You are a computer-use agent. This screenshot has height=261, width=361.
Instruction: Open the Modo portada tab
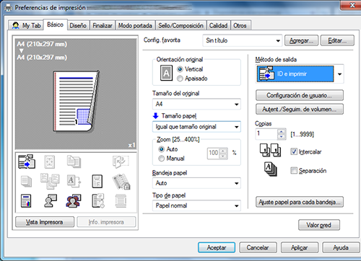(x=135, y=25)
